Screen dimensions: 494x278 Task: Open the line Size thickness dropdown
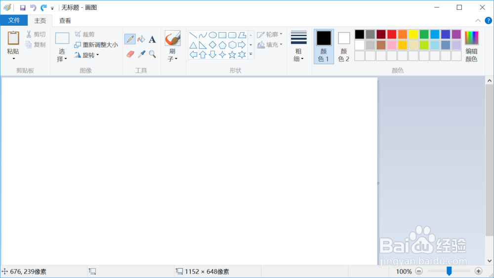(x=298, y=46)
